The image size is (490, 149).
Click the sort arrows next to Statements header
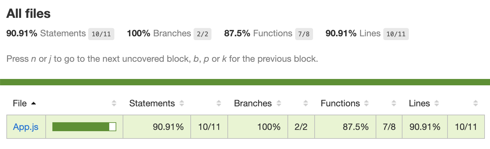[x=182, y=103]
